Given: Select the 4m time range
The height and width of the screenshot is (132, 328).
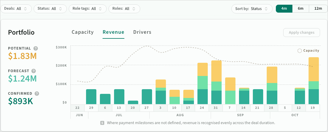Looking at the screenshot, I should click(x=284, y=9).
